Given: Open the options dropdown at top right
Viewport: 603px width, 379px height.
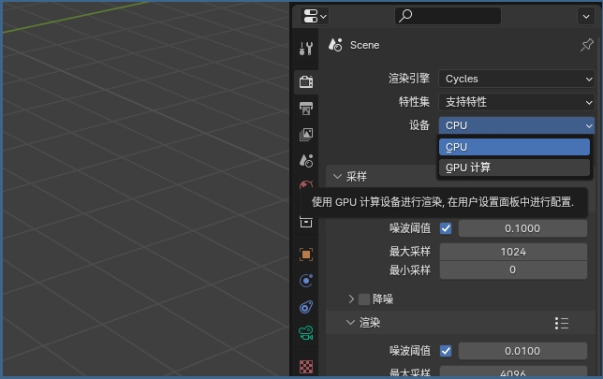Looking at the screenshot, I should [x=586, y=16].
